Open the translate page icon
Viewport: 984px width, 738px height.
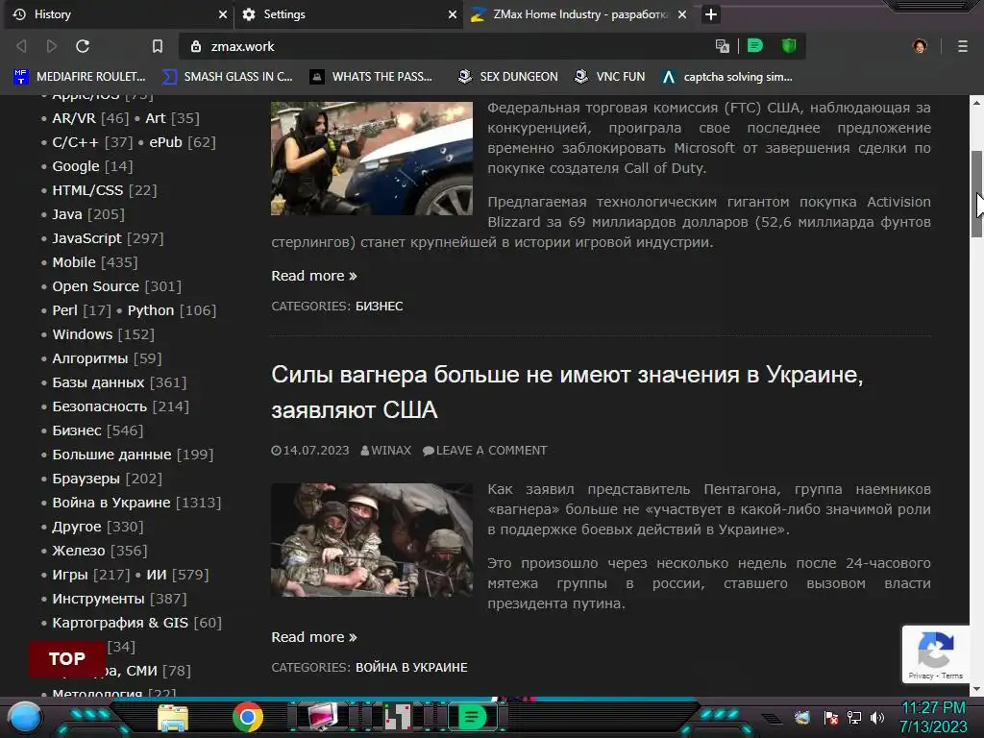pyautogui.click(x=723, y=46)
